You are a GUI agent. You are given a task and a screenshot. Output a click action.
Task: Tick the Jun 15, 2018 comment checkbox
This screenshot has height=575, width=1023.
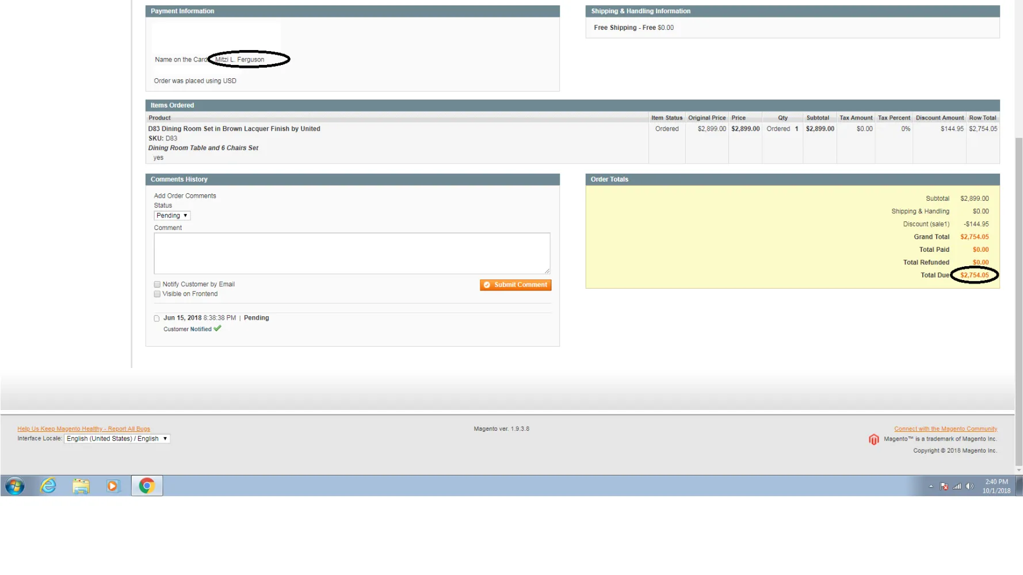(x=156, y=318)
